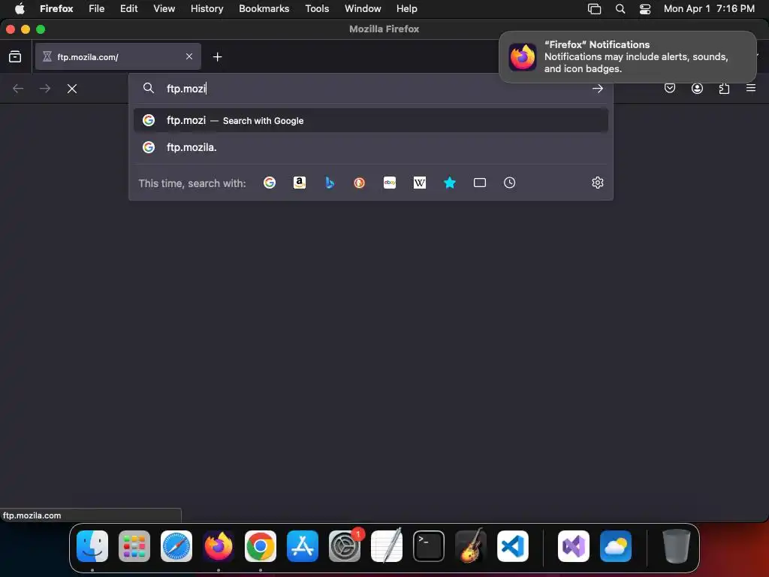Click the date and time in menu bar
Viewport: 769px width, 577px height.
(x=709, y=8)
